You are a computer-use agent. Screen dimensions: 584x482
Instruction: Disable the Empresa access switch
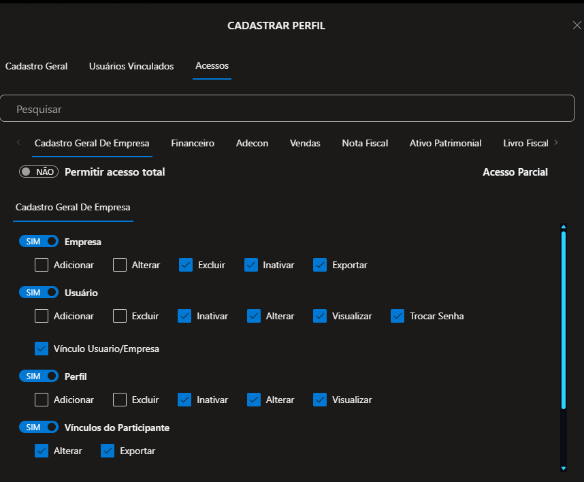39,241
